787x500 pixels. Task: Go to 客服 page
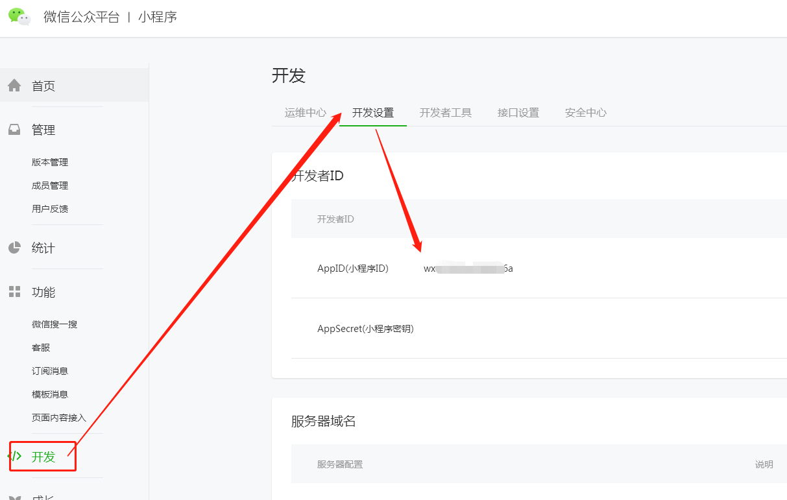tap(41, 348)
